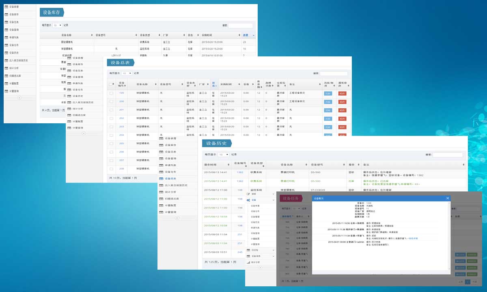Check the box for device row 202
This screenshot has width=487, height=292.
point(111,118)
